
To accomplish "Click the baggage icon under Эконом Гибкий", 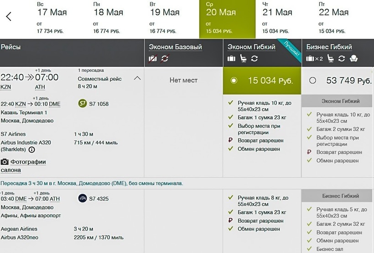I will coord(231,58).
